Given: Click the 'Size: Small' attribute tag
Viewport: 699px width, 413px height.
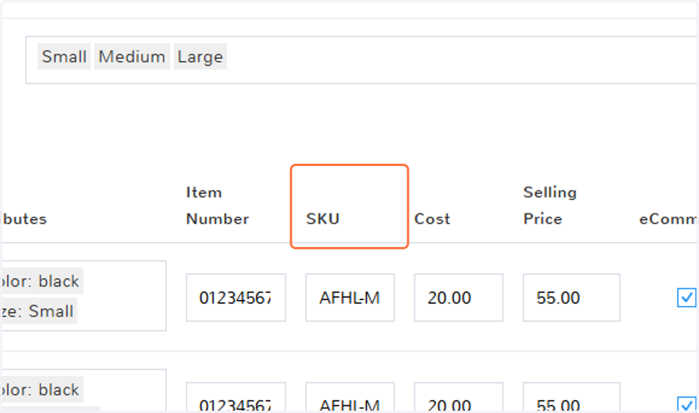Looking at the screenshot, I should pos(39,311).
